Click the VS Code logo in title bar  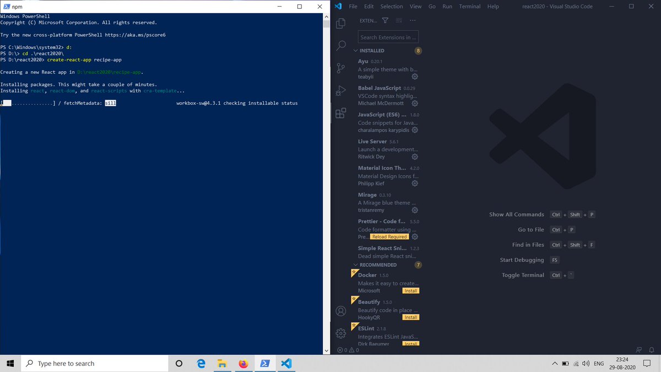coord(338,6)
